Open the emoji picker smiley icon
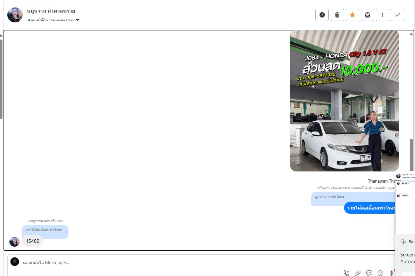This screenshot has width=415, height=276. (380, 273)
